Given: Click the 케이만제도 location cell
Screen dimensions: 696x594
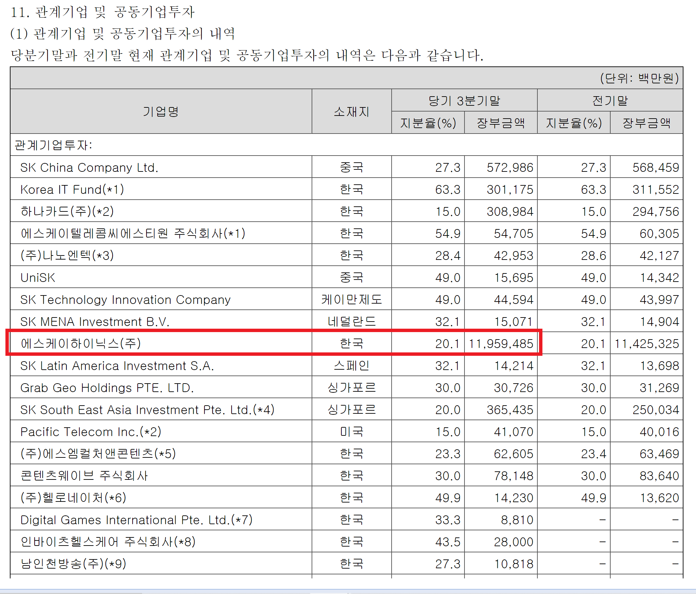Looking at the screenshot, I should pos(352,300).
